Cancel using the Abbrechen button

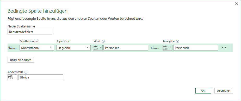click(224, 91)
